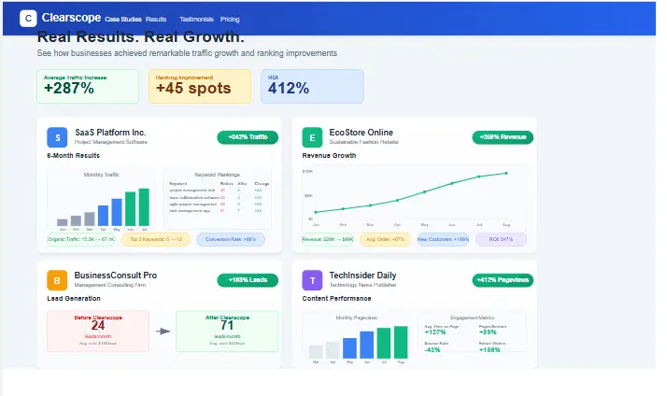The height and width of the screenshot is (396, 667).
Task: Click the blue S icon for SaaS Platform Inc.
Action: click(x=57, y=137)
